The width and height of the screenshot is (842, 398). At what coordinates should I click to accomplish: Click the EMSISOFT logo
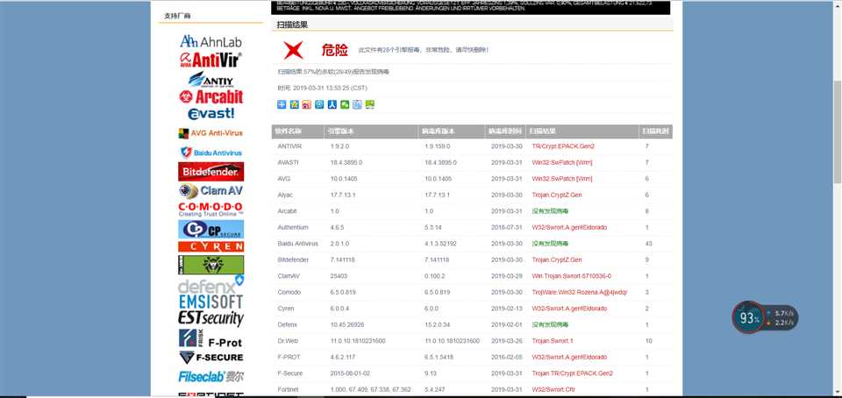coord(211,302)
